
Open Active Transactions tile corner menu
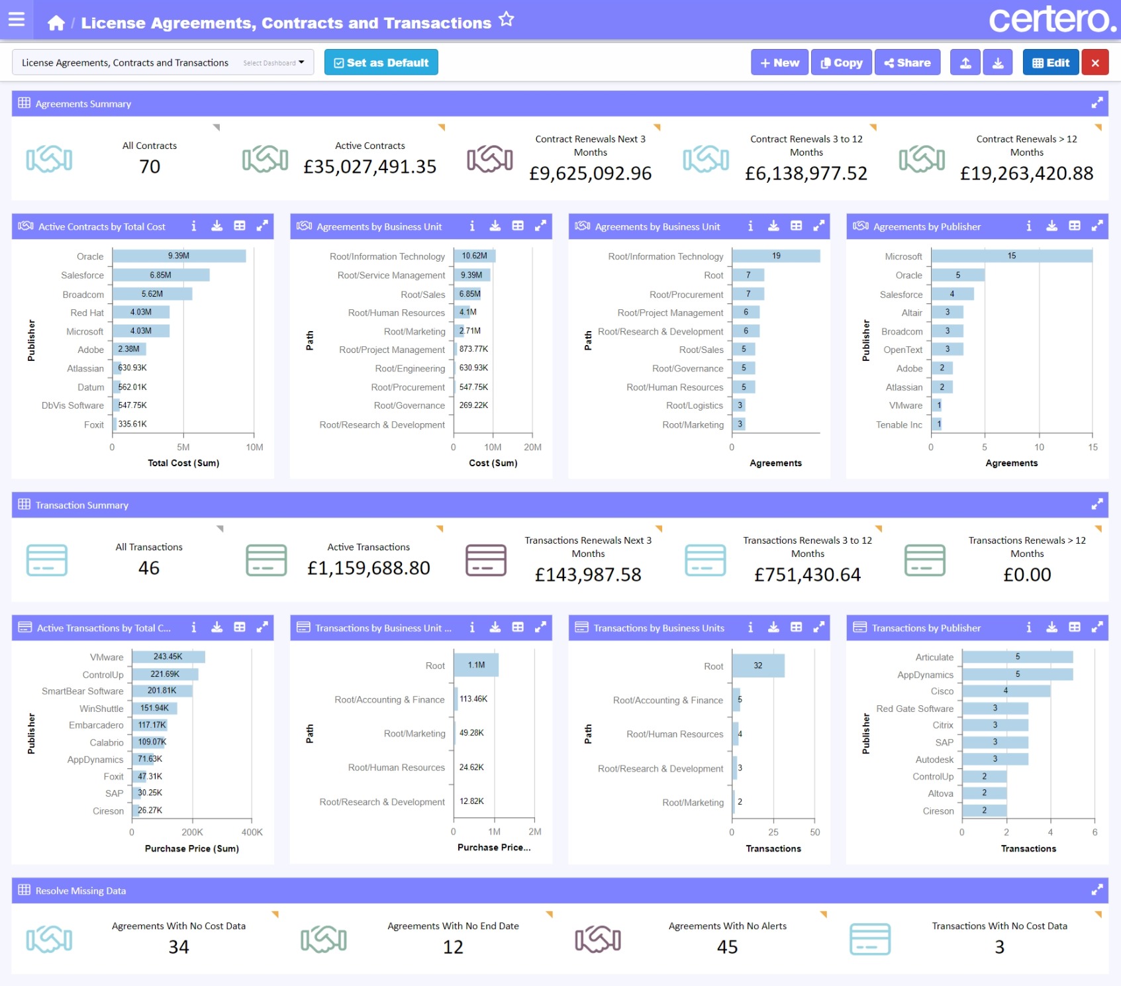440,528
